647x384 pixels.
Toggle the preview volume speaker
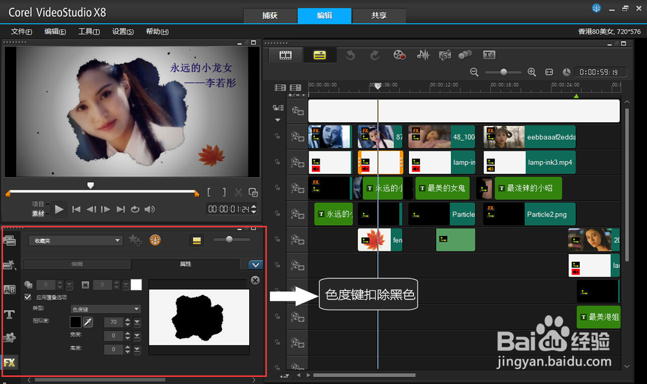149,209
